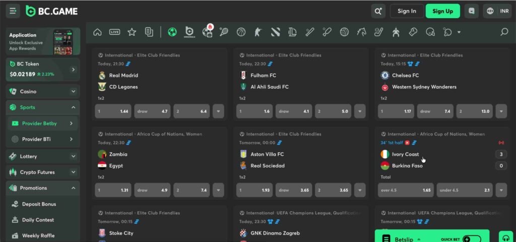Open the sportsbook home icon

pos(97,32)
